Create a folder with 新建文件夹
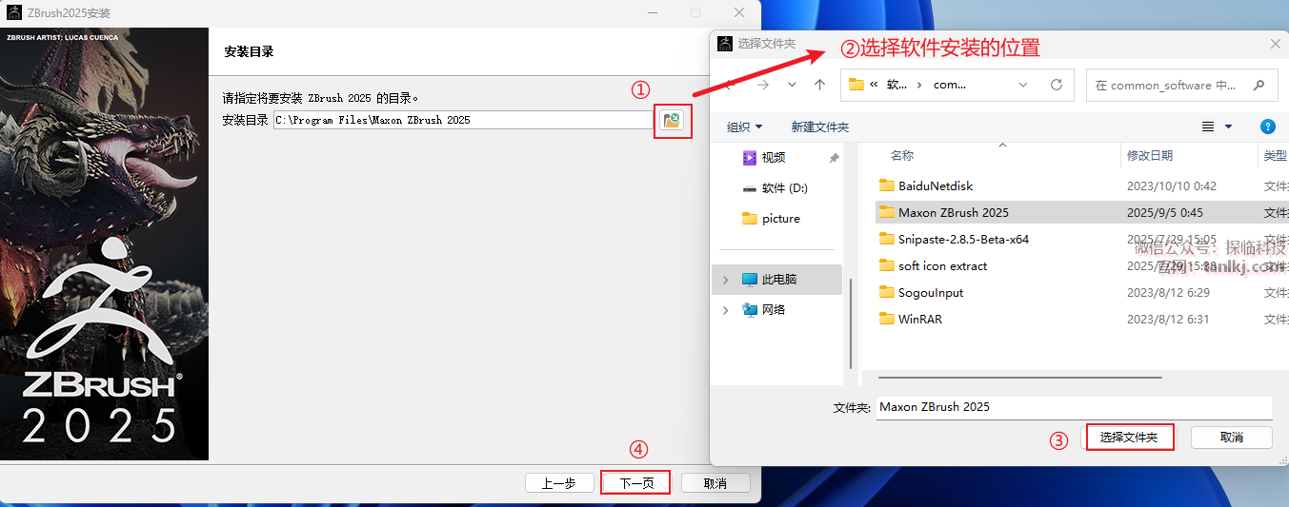Image resolution: width=1289 pixels, height=507 pixels. (819, 127)
